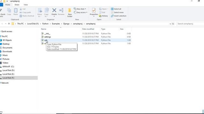Click the Copy icon in Clipboard group
Viewport: 204px width, 114px height.
9,12
